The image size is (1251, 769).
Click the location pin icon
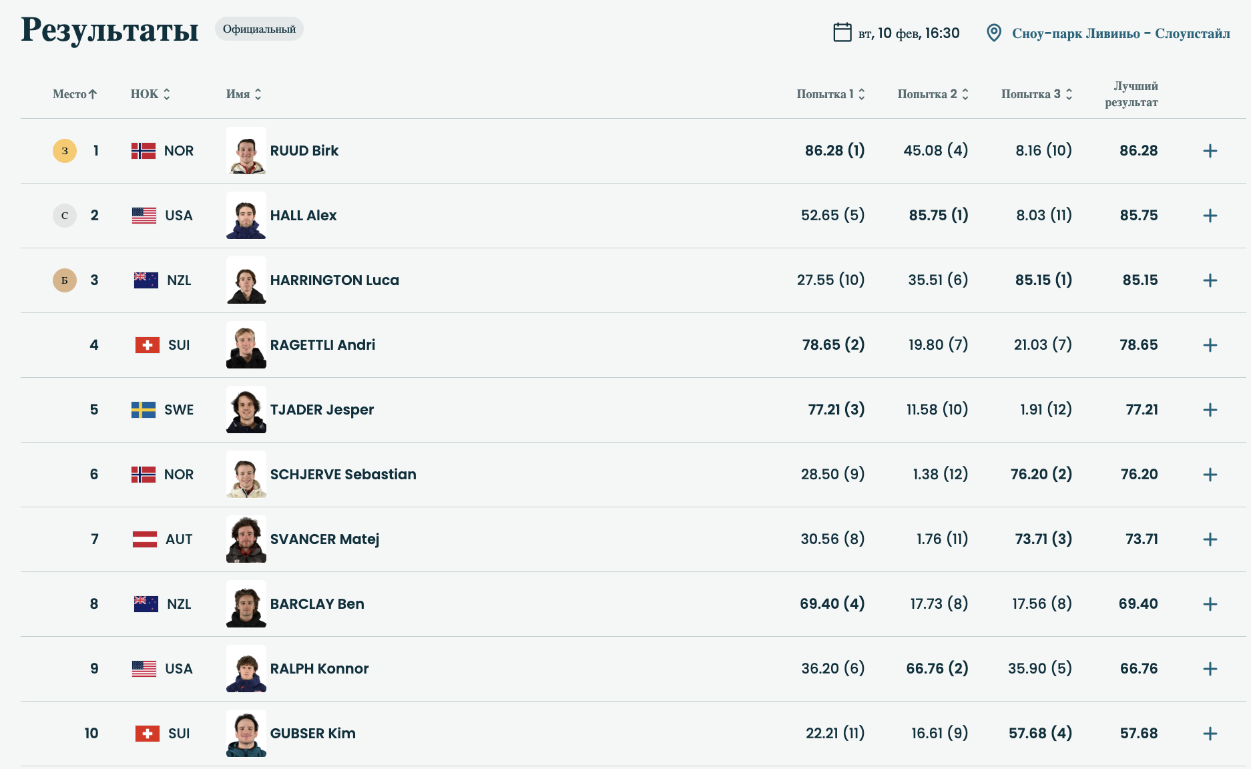[993, 33]
